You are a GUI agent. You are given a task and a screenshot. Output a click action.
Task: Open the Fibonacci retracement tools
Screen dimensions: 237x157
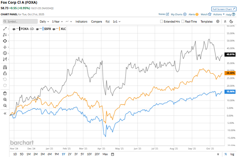[5, 35]
